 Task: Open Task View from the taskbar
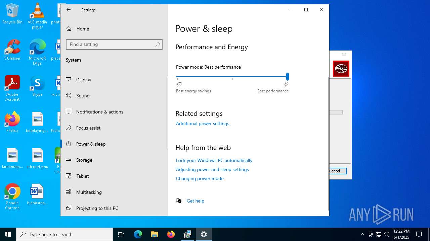pos(121,234)
